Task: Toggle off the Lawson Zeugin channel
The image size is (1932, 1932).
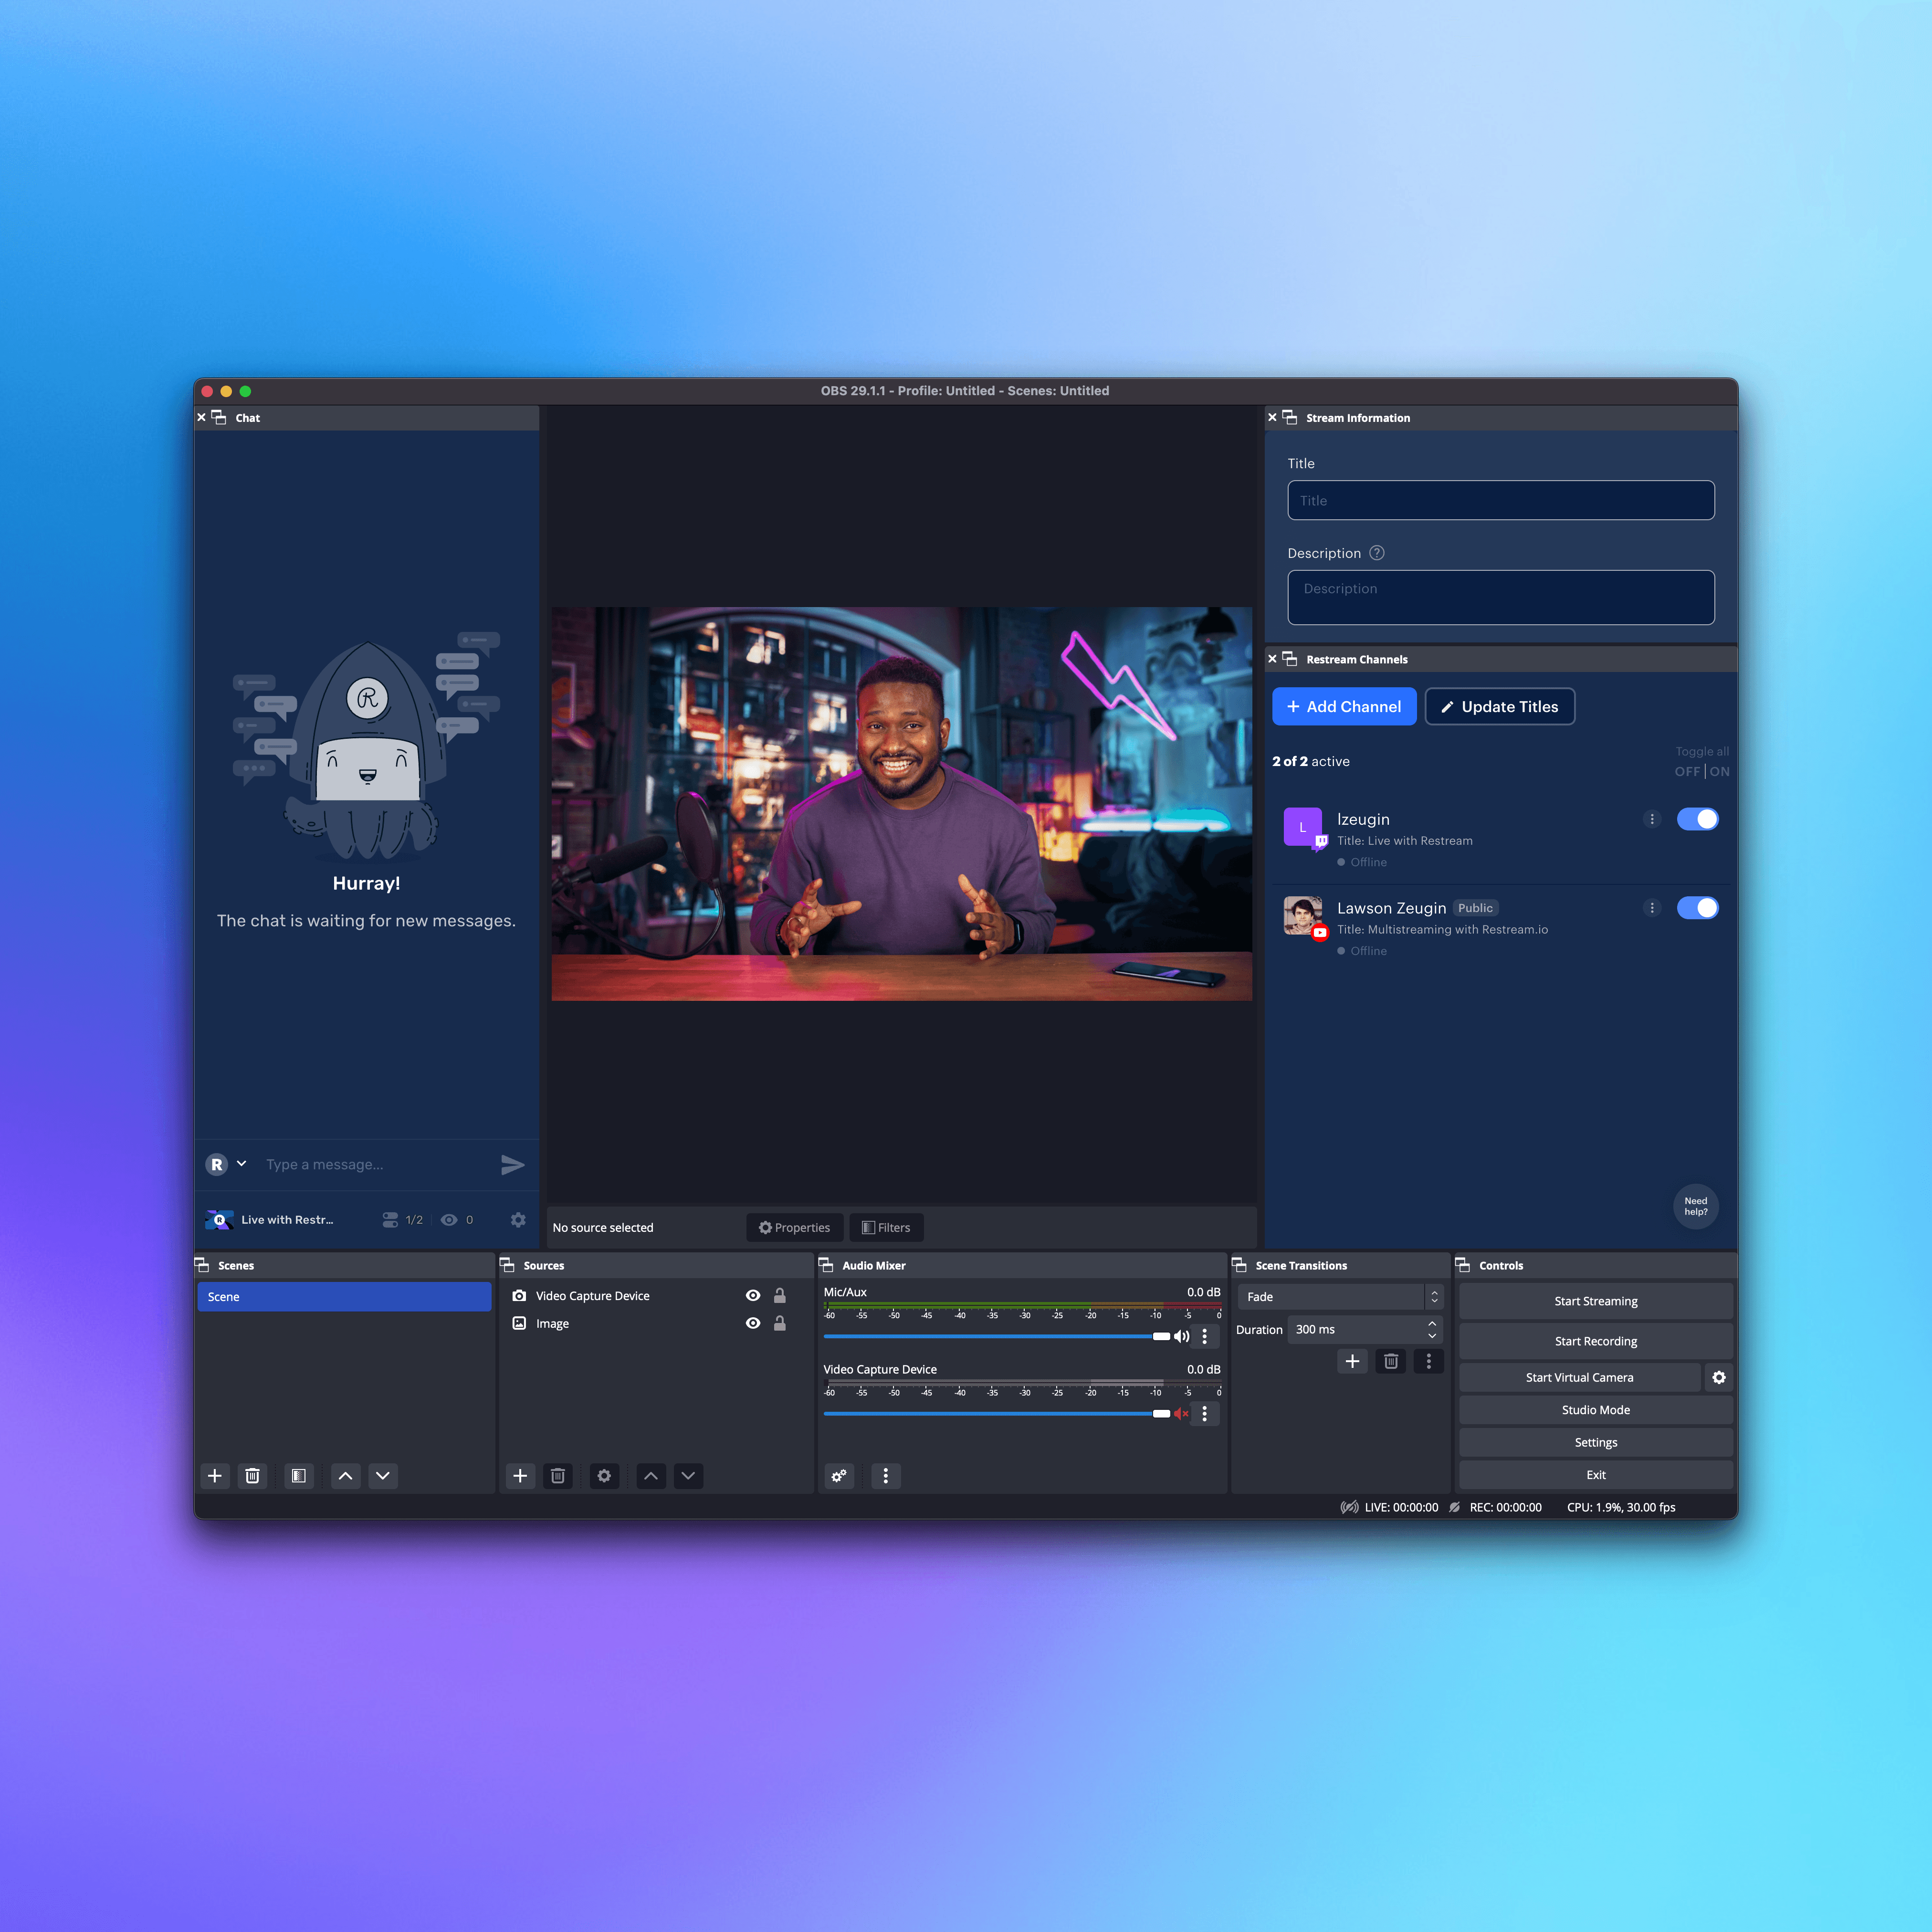Action: pyautogui.click(x=1697, y=908)
